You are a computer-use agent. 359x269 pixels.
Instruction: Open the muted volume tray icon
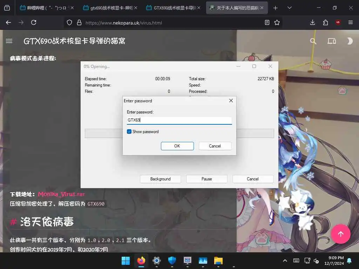tap(317, 261)
